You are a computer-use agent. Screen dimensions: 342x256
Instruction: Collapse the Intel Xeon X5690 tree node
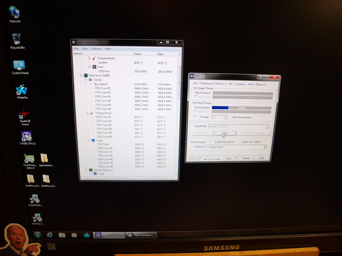[x=81, y=75]
